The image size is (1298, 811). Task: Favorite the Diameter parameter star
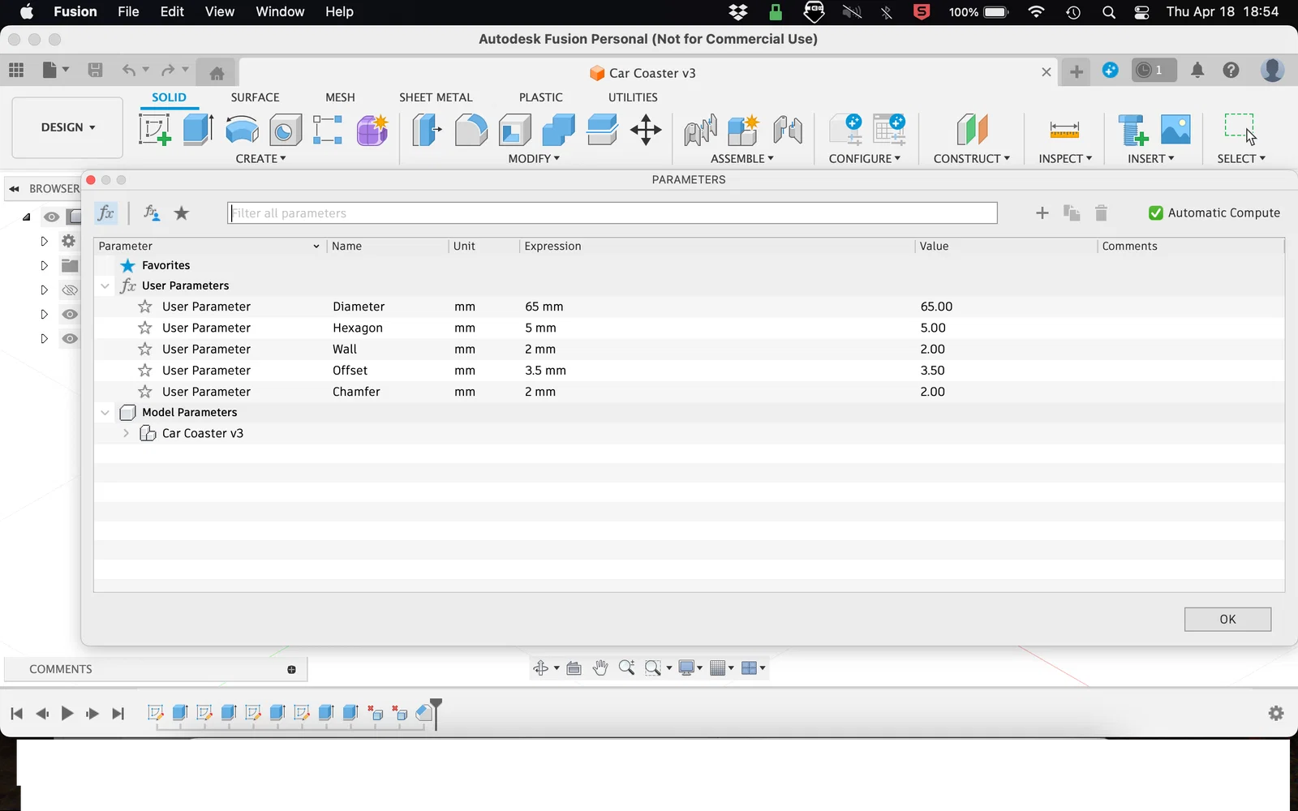coord(145,307)
